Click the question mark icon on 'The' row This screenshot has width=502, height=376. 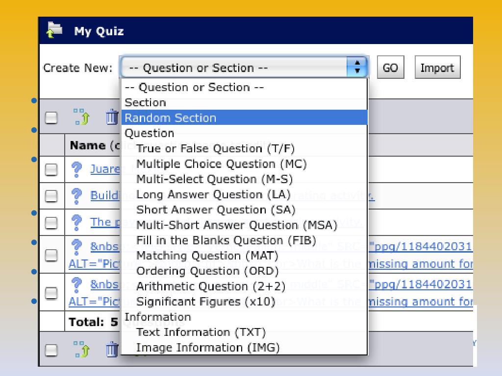tap(76, 223)
